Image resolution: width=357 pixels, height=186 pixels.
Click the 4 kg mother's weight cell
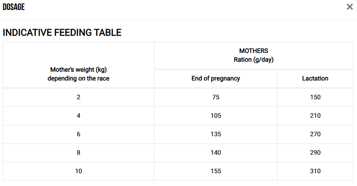[79, 116]
